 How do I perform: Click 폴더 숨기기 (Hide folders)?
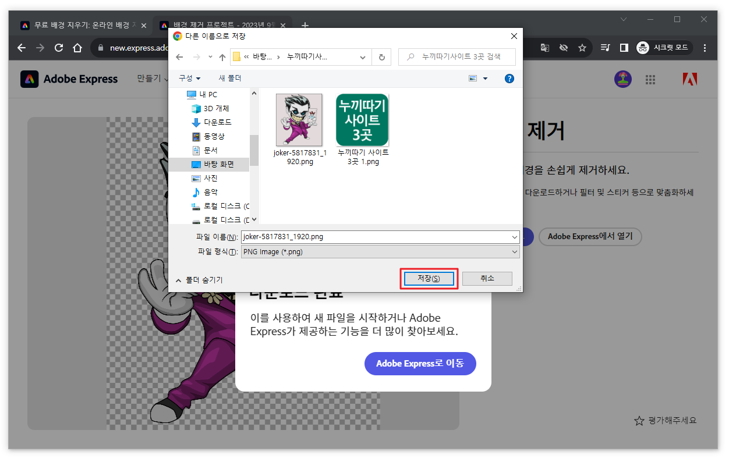coord(199,280)
